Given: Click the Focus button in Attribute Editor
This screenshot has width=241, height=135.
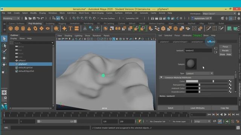Looking at the screenshot, I should (225, 46).
